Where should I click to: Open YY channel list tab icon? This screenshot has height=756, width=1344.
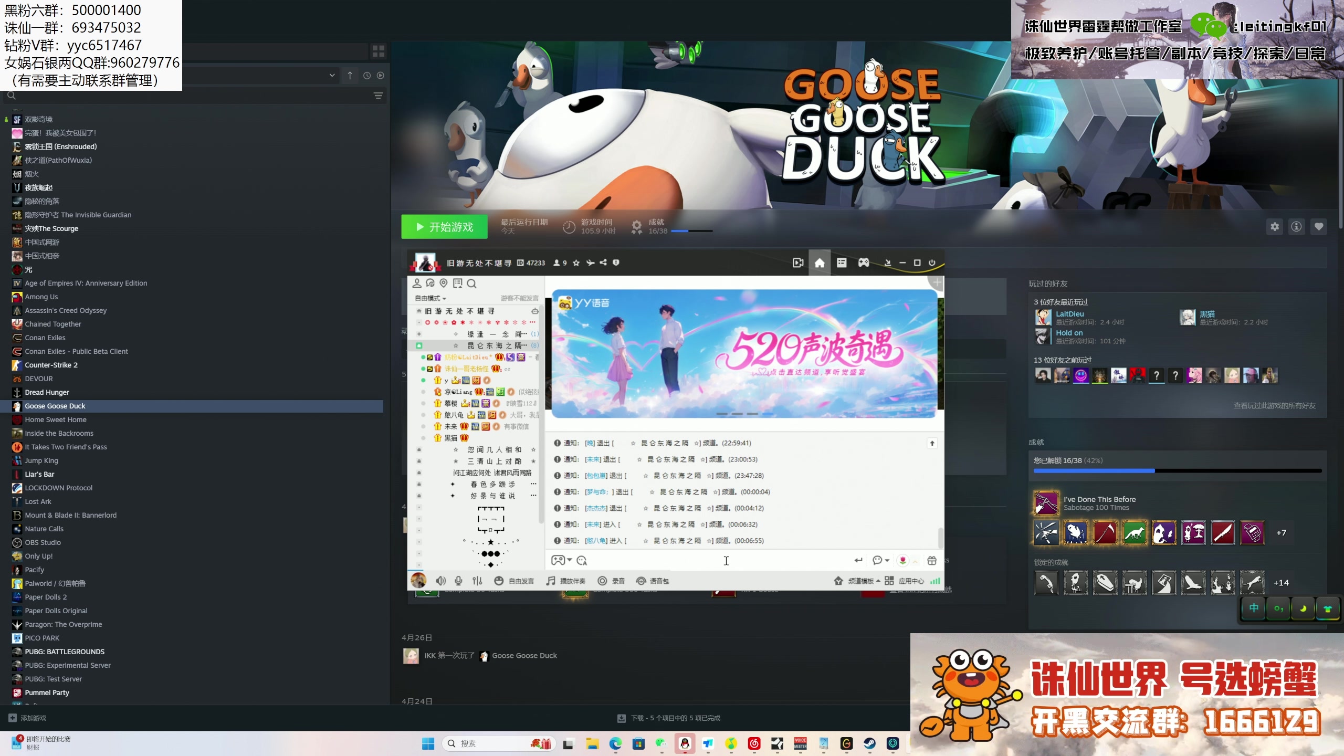(x=842, y=262)
